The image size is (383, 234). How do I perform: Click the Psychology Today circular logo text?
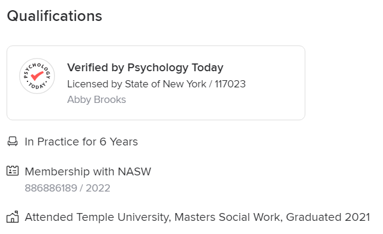pyautogui.click(x=37, y=76)
